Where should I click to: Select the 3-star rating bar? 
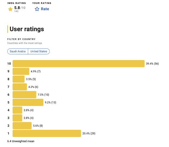click(17, 118)
